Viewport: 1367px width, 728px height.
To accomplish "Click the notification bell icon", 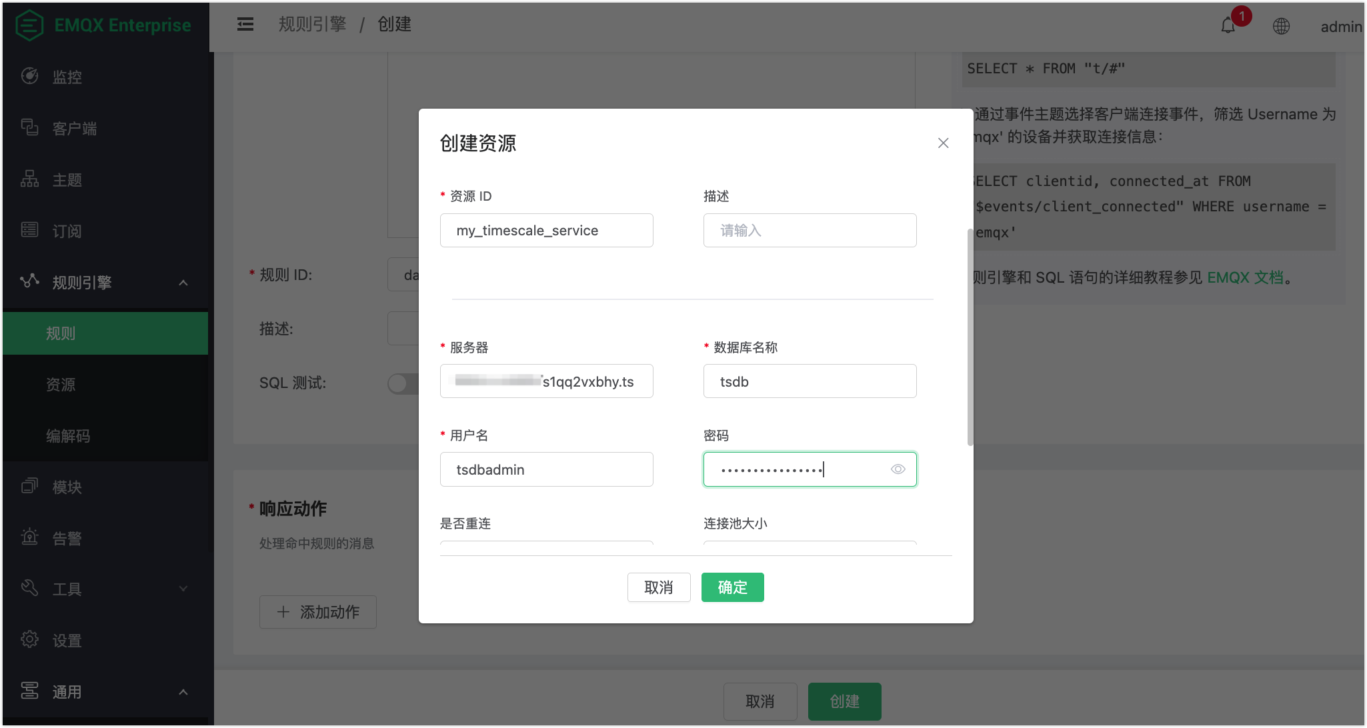I will point(1228,26).
